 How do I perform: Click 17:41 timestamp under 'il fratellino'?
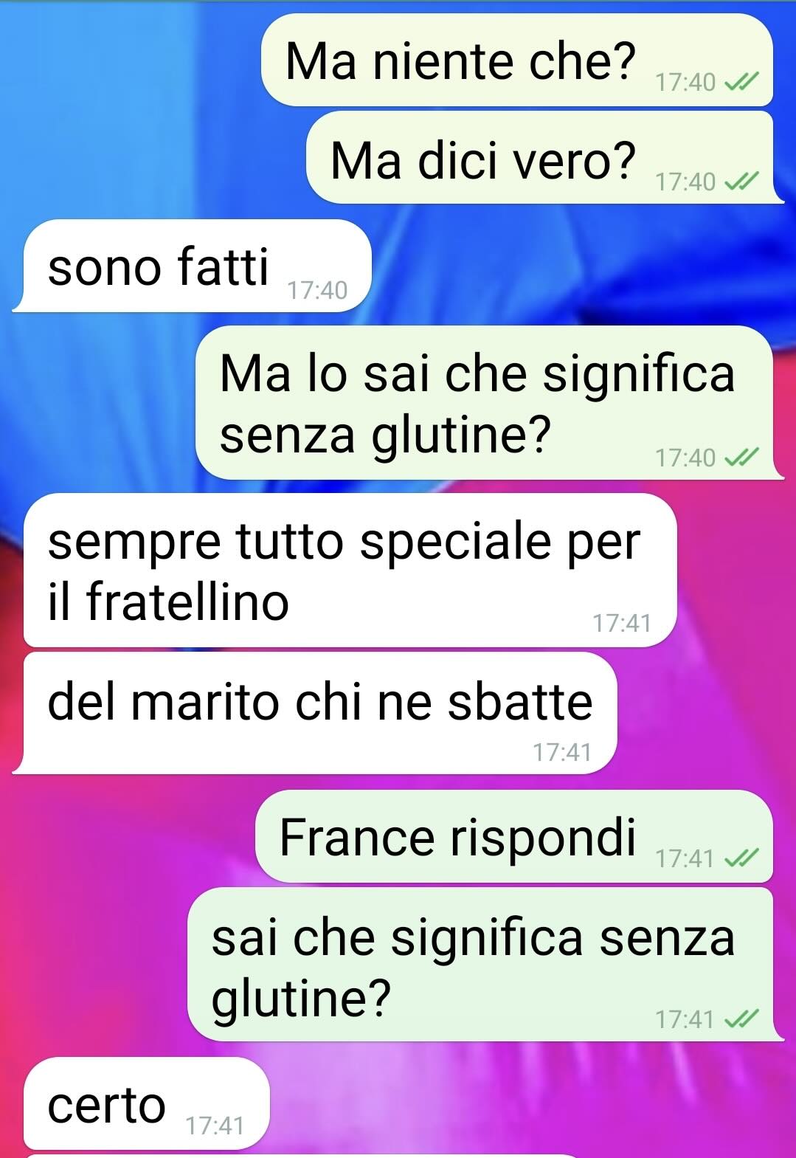tap(622, 624)
